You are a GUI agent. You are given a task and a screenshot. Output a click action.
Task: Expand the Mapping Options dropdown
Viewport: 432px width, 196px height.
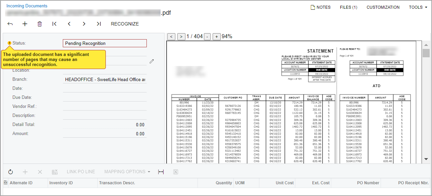[x=127, y=172]
